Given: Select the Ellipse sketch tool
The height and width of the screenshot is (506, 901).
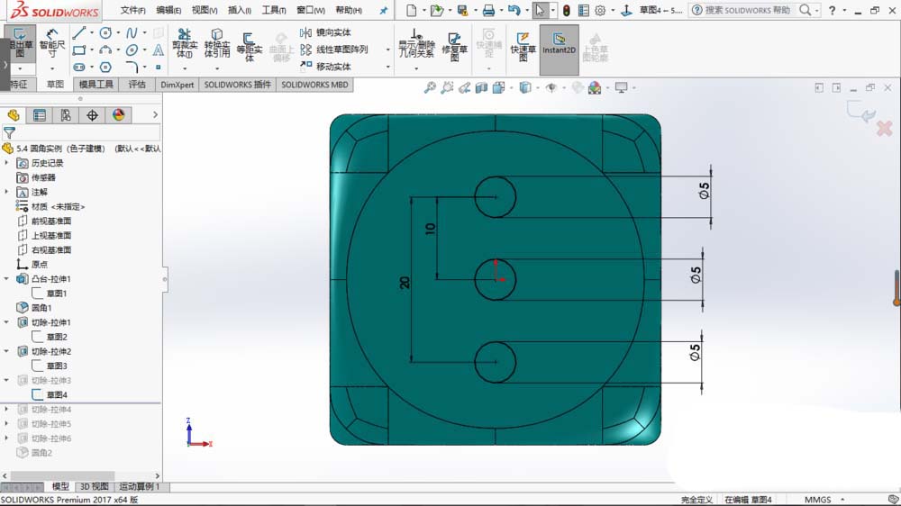Looking at the screenshot, I should pyautogui.click(x=132, y=50).
